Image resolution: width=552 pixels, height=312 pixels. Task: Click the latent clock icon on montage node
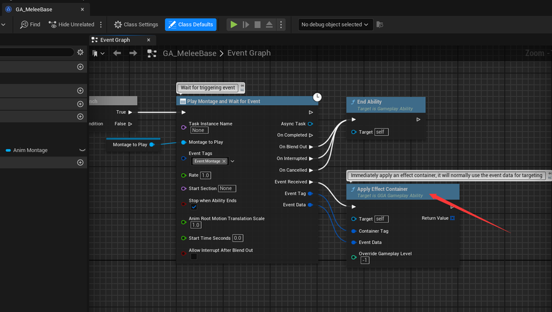(x=317, y=97)
